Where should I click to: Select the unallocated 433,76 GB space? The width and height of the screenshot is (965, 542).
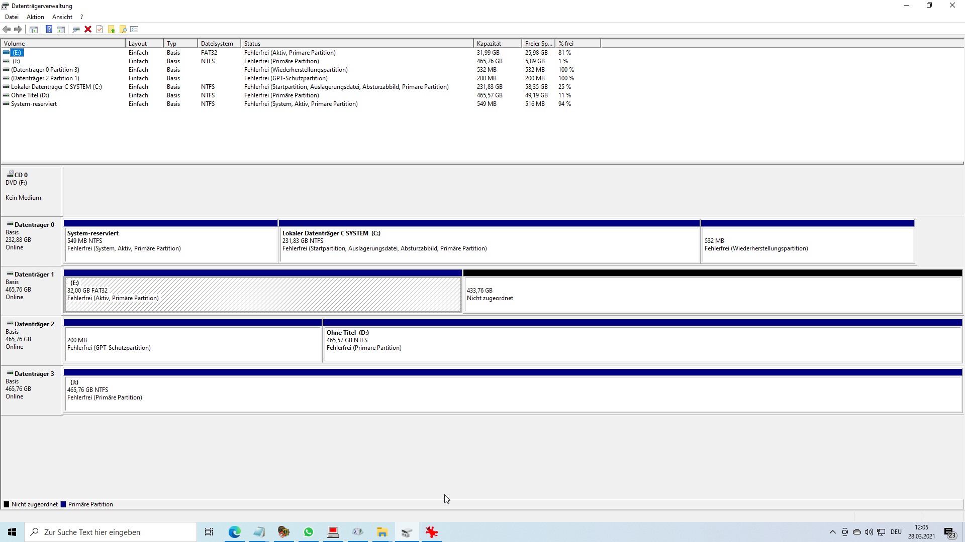(712, 295)
